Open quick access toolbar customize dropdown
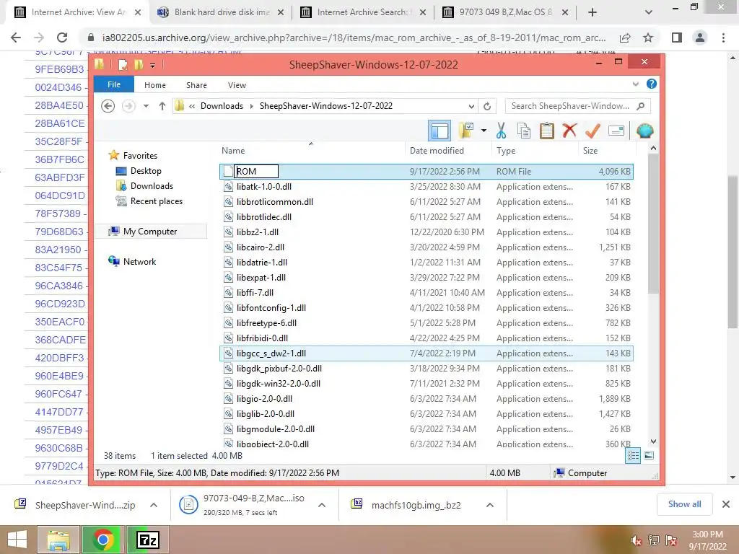The width and height of the screenshot is (739, 554). (152, 65)
